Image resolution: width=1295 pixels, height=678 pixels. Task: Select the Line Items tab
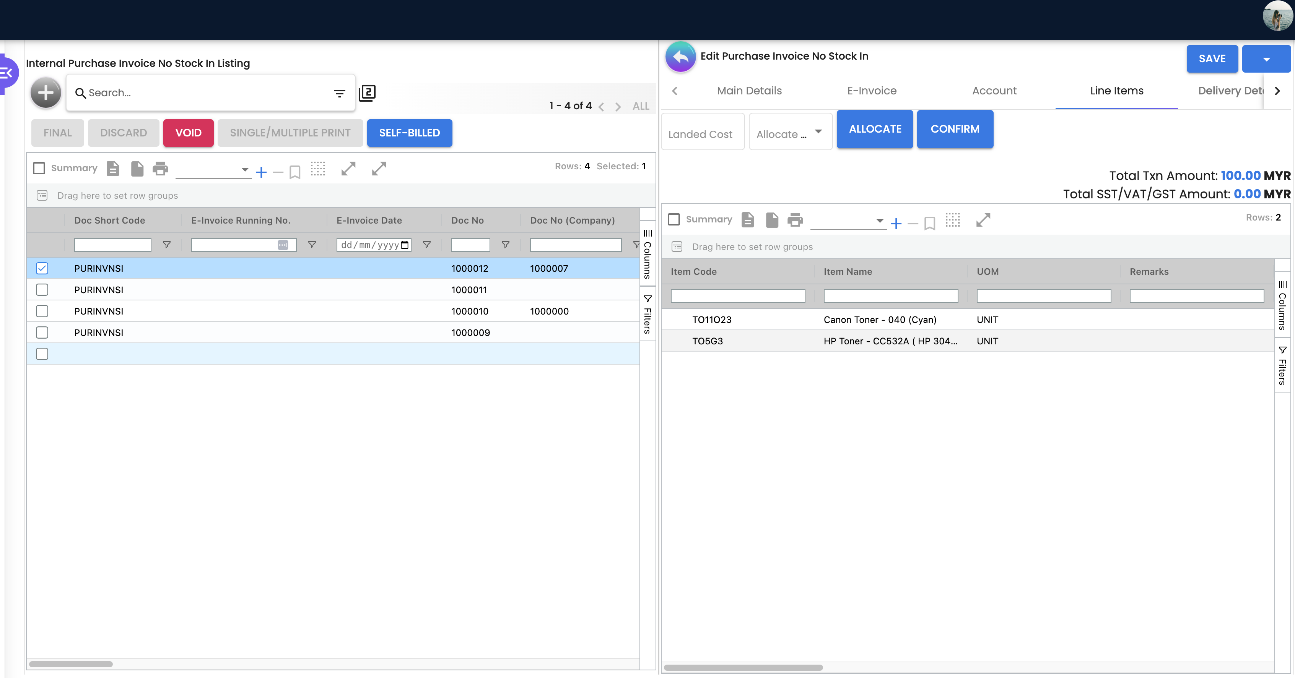click(x=1116, y=91)
